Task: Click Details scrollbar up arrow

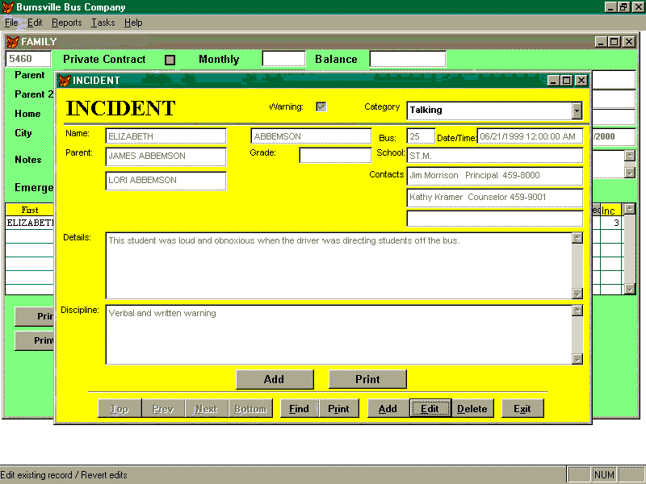Action: 577,238
